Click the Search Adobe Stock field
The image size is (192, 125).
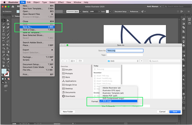pos(178,6)
